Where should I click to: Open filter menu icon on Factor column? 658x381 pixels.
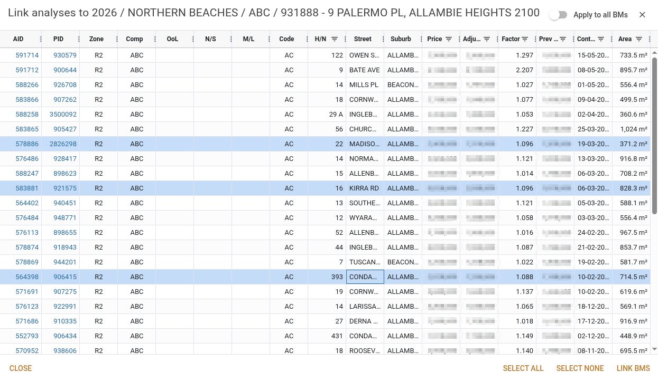(525, 39)
